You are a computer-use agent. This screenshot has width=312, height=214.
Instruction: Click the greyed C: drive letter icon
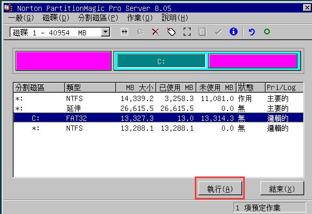tap(140, 32)
